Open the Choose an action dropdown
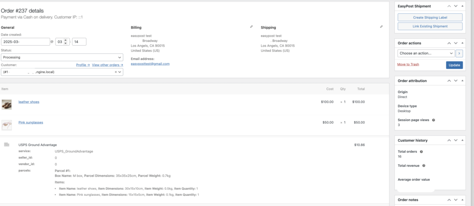474x206 pixels. [x=426, y=53]
